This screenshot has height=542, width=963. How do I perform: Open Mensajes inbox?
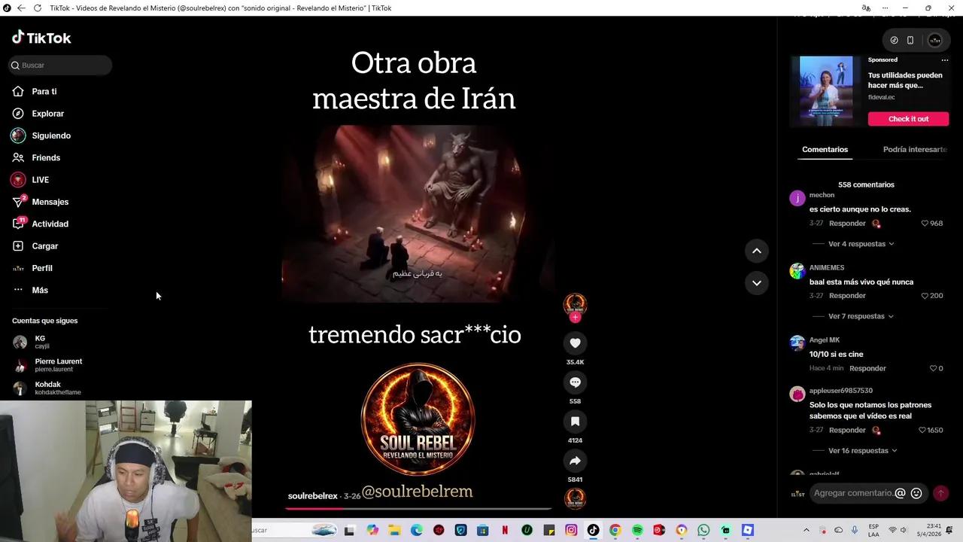(41, 202)
